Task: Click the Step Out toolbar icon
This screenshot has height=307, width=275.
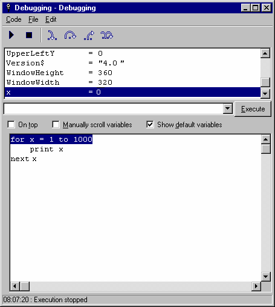Action: (x=89, y=35)
